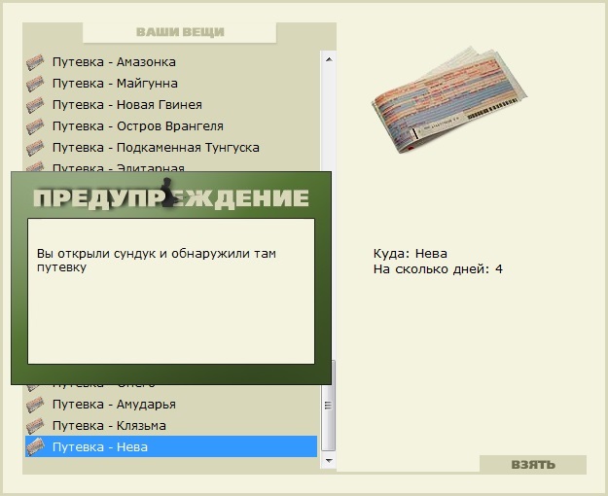
Task: Click the scrollbar thumb of items list
Action: pos(329,406)
